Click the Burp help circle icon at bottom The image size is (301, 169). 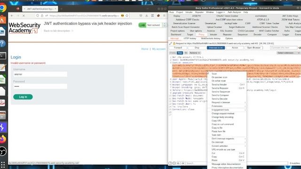[170, 163]
